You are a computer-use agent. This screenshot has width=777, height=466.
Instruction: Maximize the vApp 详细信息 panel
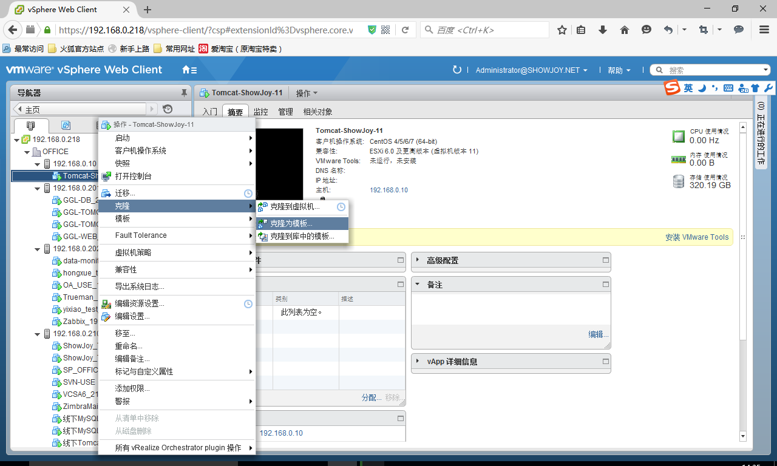(x=605, y=361)
